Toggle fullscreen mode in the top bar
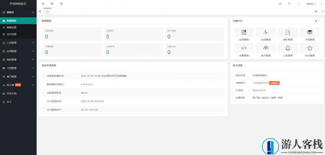 click(x=299, y=4)
